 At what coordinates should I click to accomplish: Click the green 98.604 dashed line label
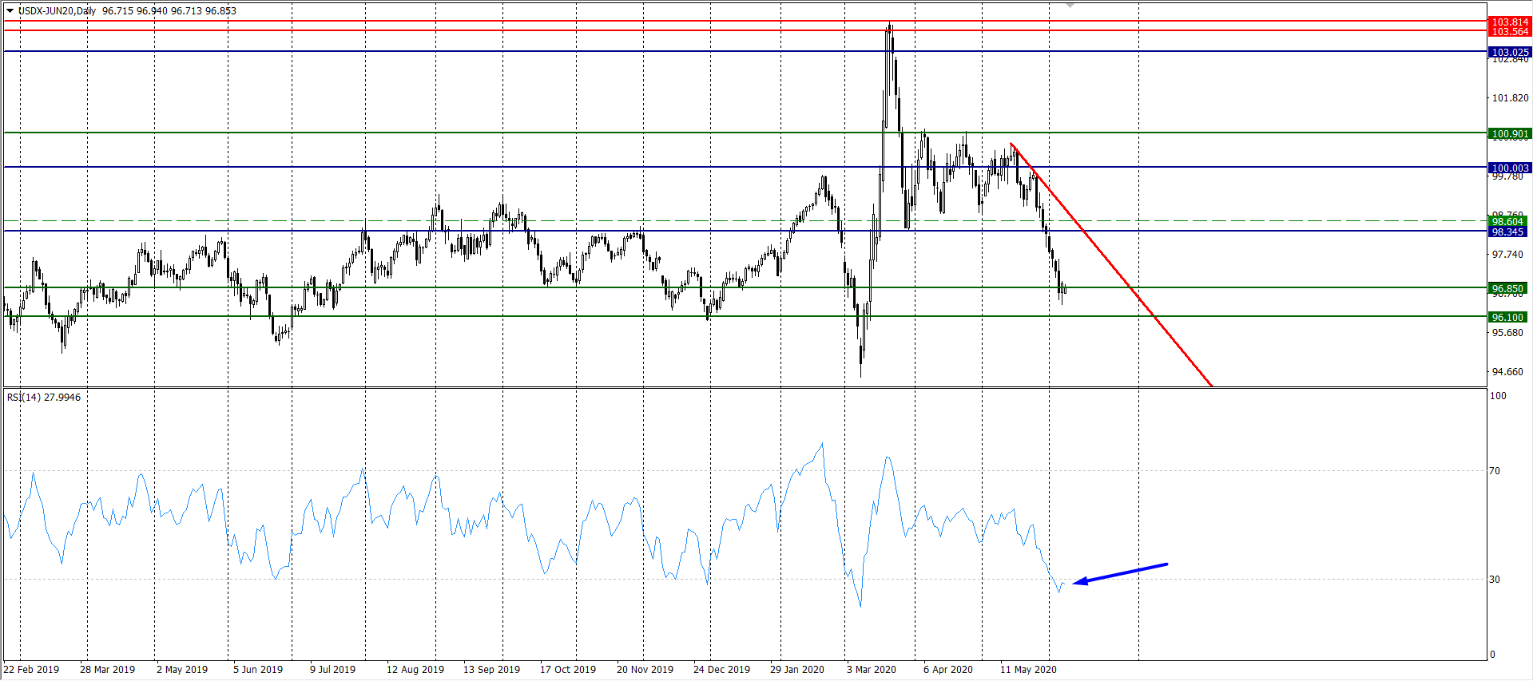coord(1507,221)
